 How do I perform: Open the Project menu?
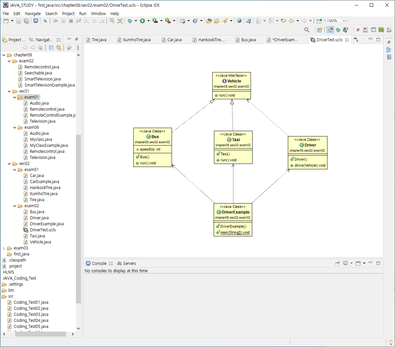coord(68,13)
